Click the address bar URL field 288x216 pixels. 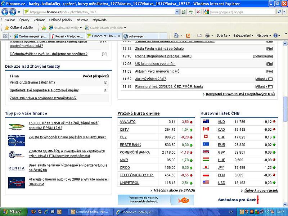(102, 12)
